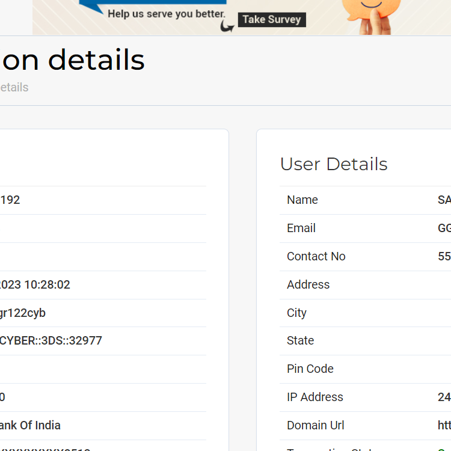Click the Address row label

coord(308,285)
